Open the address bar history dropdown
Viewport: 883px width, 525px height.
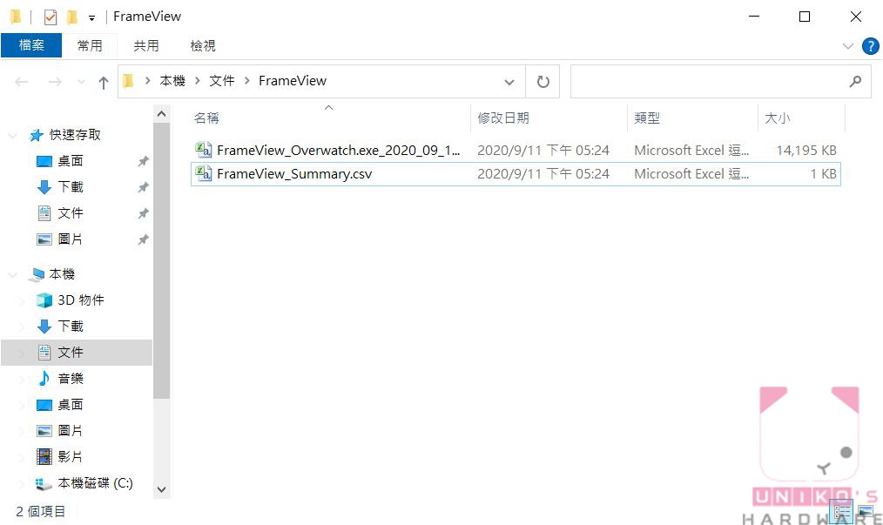click(509, 82)
